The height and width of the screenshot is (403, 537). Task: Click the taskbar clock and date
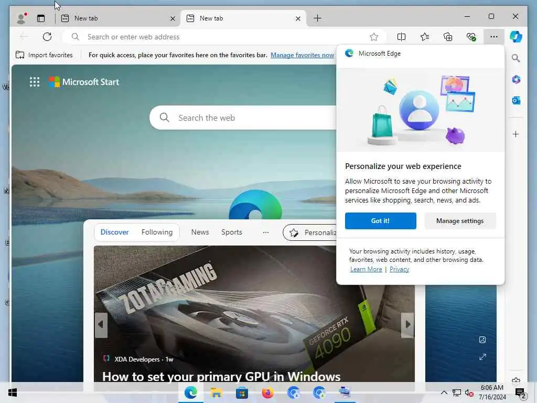pyautogui.click(x=492, y=393)
